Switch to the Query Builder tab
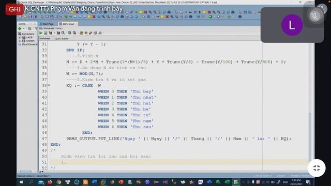Image resolution: width=331 pixels, height=186 pixels. tap(62, 39)
